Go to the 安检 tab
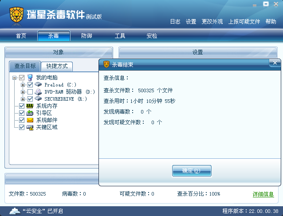 pyautogui.click(x=152, y=36)
